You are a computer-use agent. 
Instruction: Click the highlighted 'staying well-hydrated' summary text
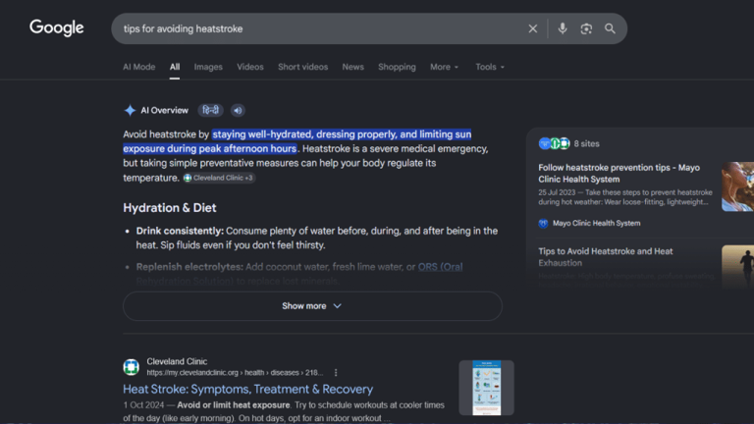262,134
